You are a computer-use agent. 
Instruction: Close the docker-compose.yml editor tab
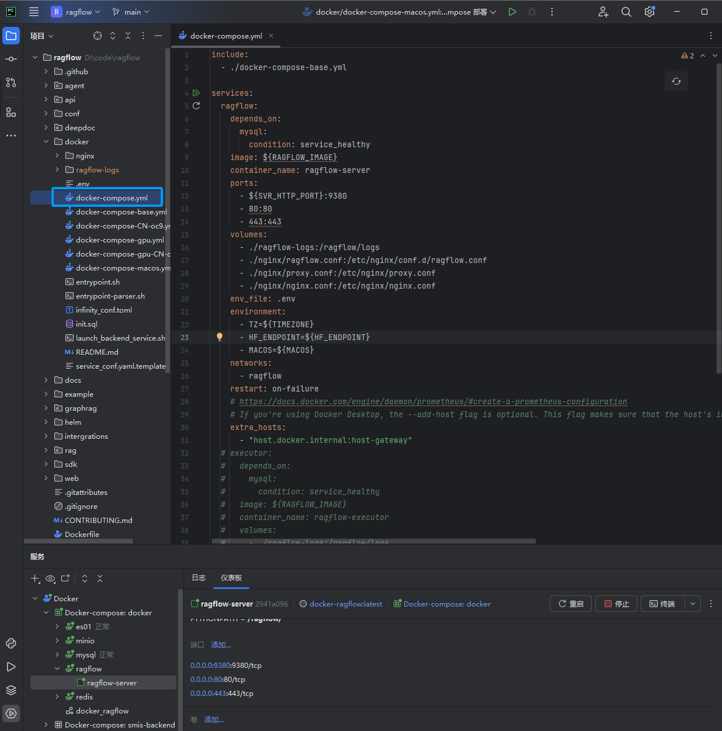coord(271,36)
